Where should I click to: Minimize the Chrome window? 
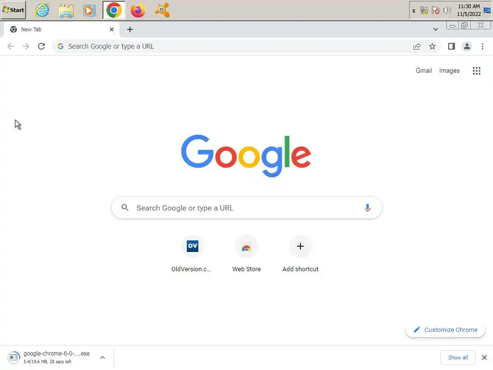pos(453,26)
